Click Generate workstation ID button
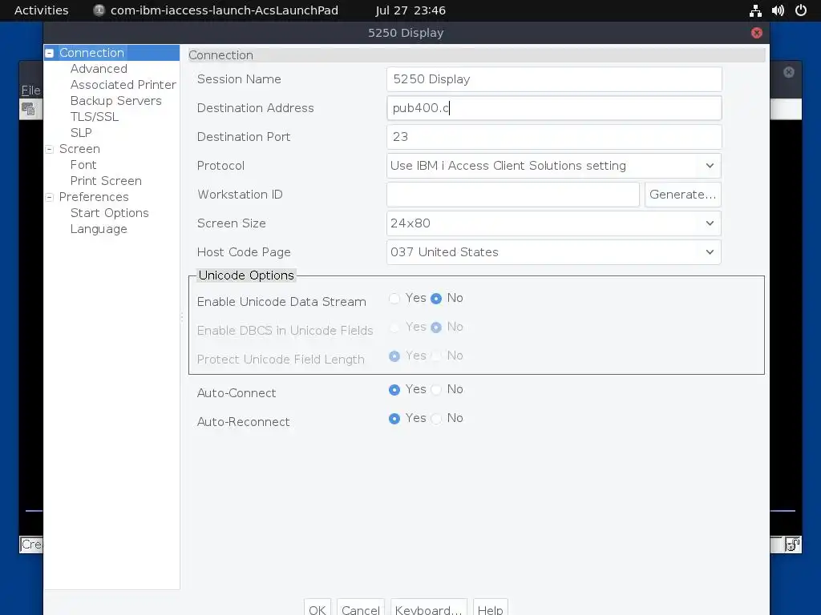 click(x=683, y=195)
